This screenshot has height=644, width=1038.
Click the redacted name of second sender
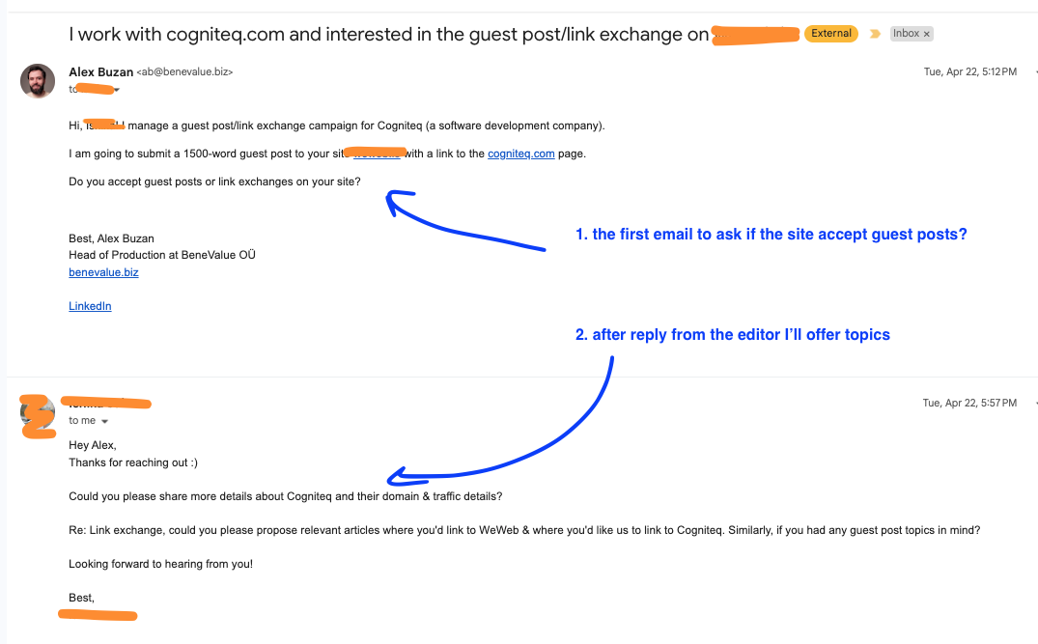coord(106,402)
